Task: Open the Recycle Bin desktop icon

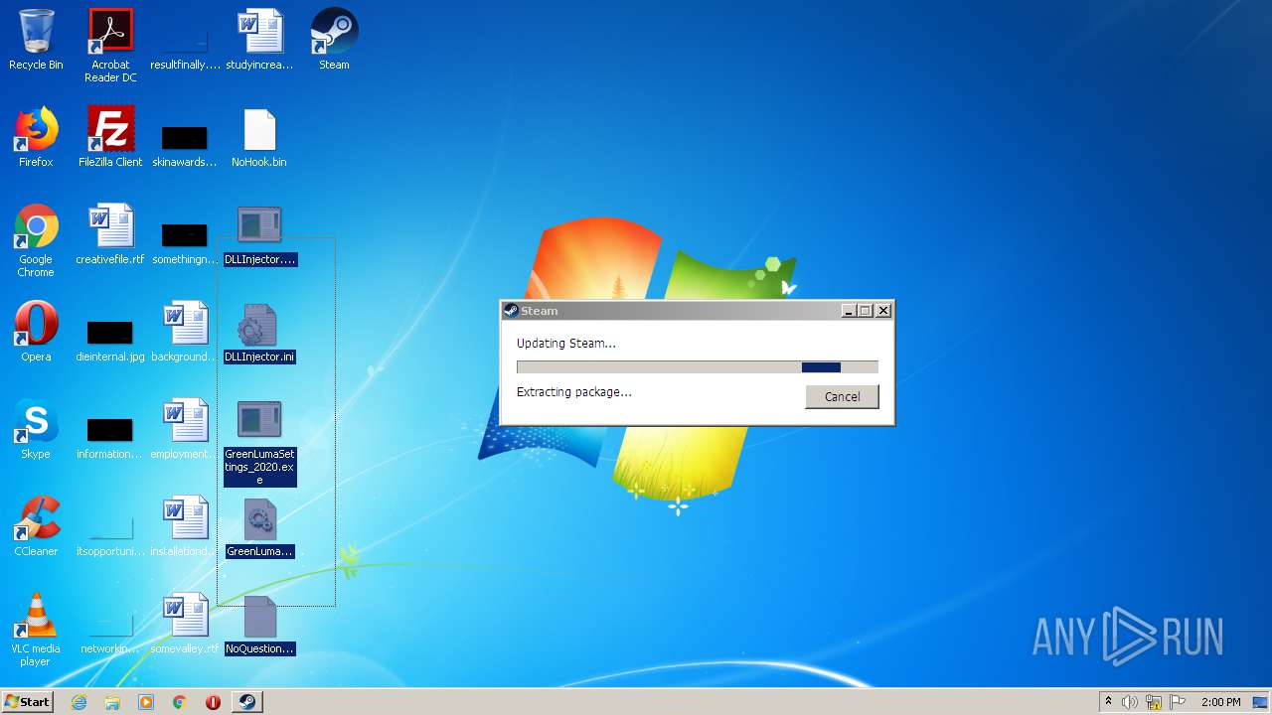Action: tap(36, 40)
